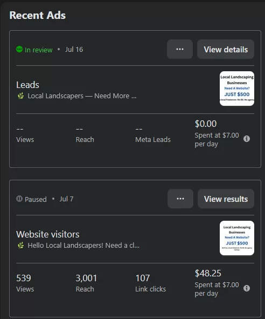Open the Website visitors ad creative thumbnail
Viewport: 265px width, 319px height.
click(x=237, y=238)
